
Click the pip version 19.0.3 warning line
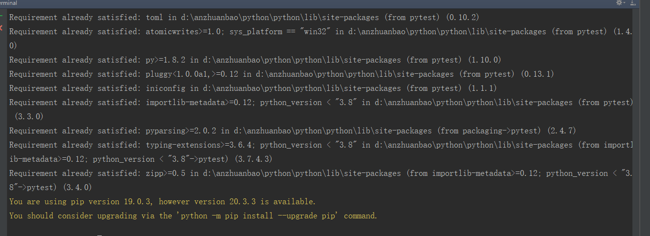pyautogui.click(x=162, y=201)
